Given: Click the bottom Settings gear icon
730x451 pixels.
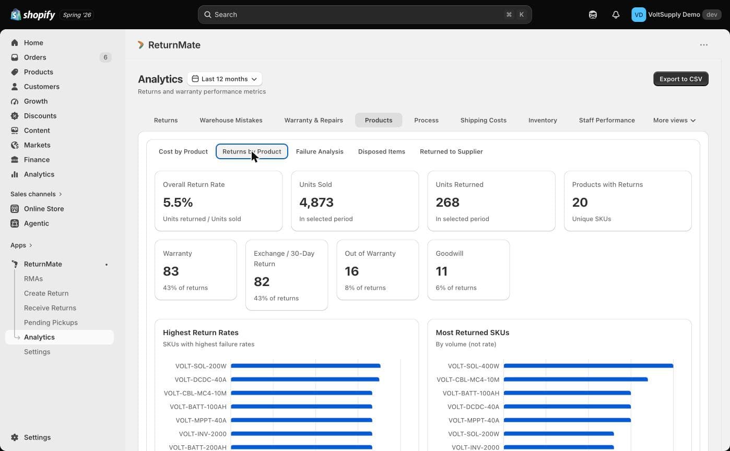Looking at the screenshot, I should point(15,437).
